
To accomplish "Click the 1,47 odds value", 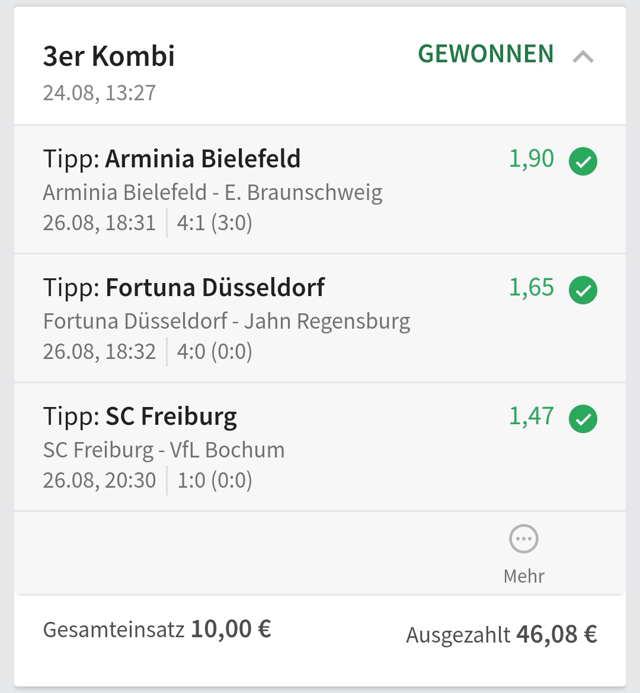I will (532, 417).
